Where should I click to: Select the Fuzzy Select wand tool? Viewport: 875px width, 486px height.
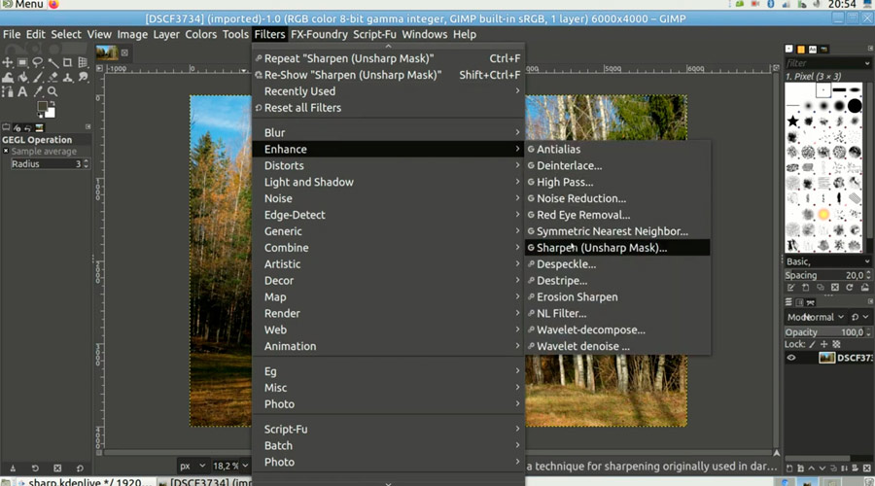pos(52,62)
